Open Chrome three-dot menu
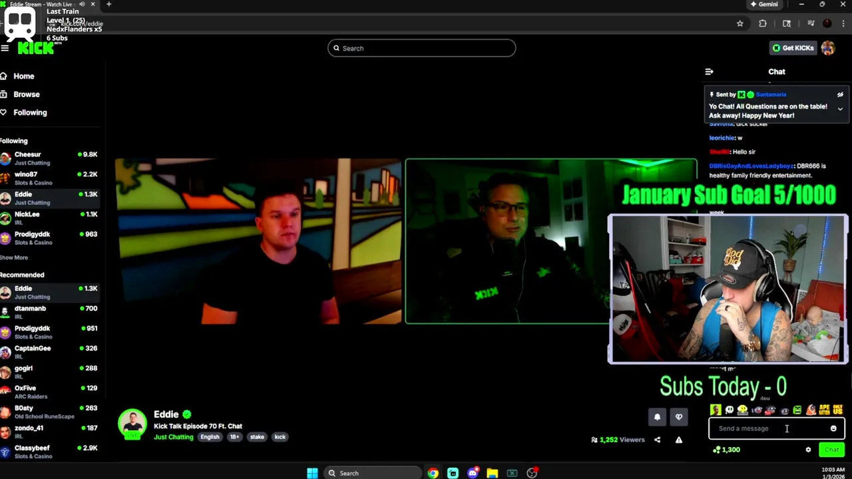The width and height of the screenshot is (852, 479). pyautogui.click(x=843, y=23)
